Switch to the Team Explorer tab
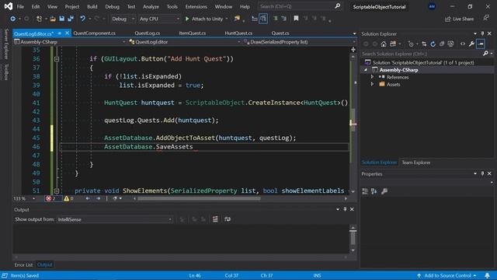497x280 pixels. (416, 163)
